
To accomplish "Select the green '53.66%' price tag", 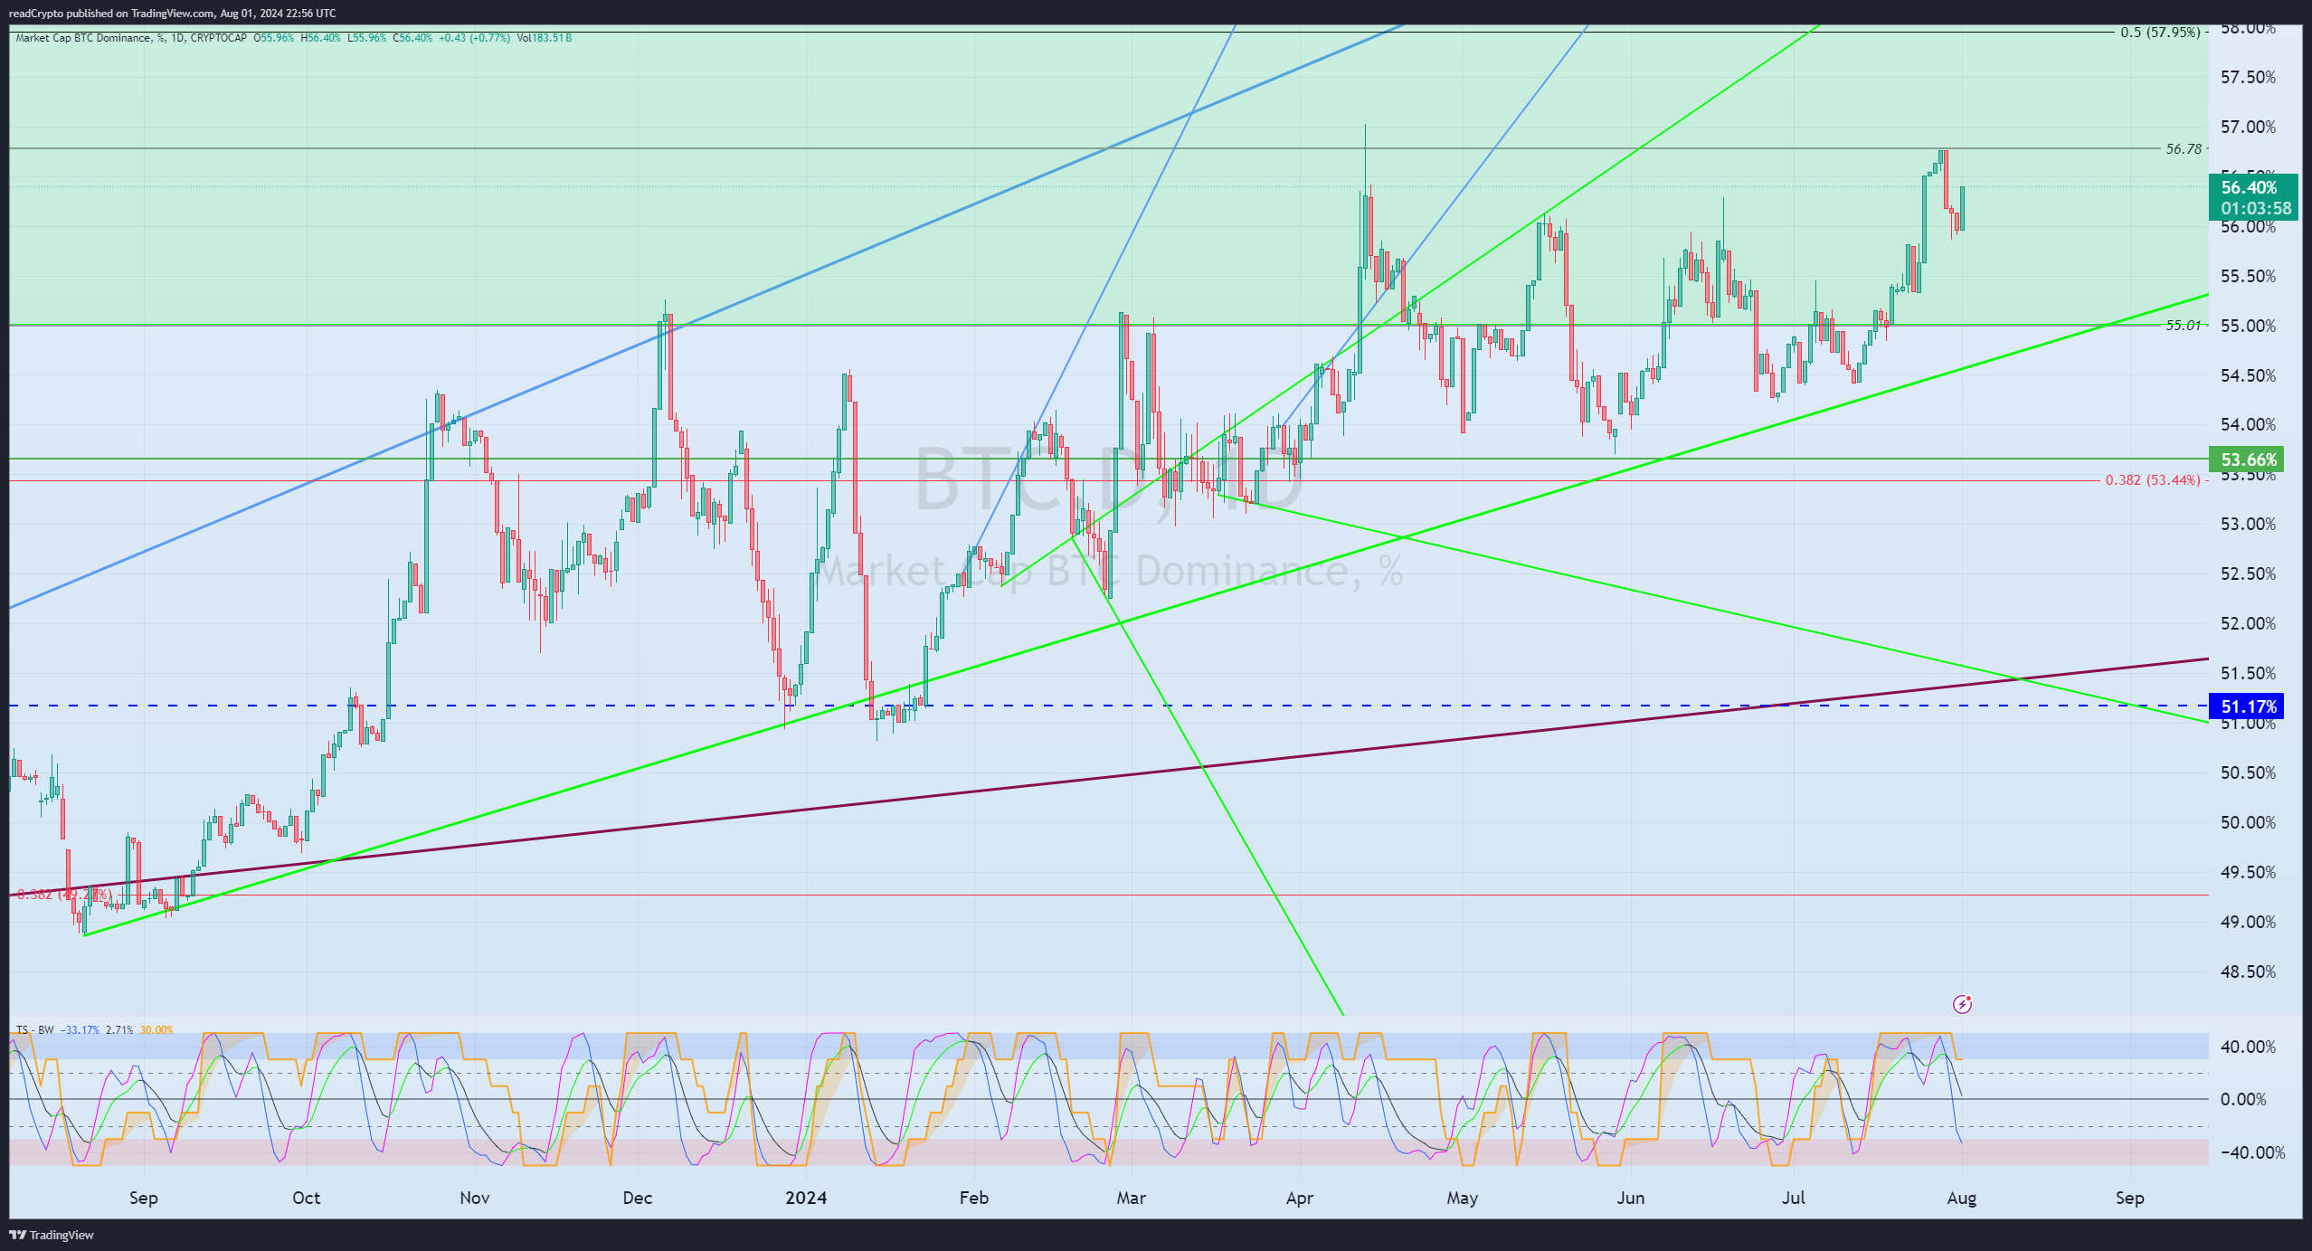I will 2246,460.
